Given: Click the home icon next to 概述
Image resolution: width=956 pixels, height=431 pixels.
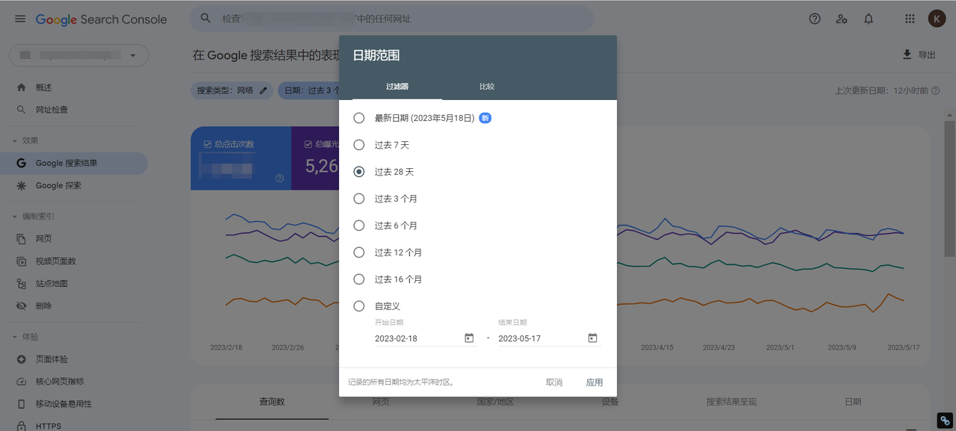Looking at the screenshot, I should (x=21, y=87).
